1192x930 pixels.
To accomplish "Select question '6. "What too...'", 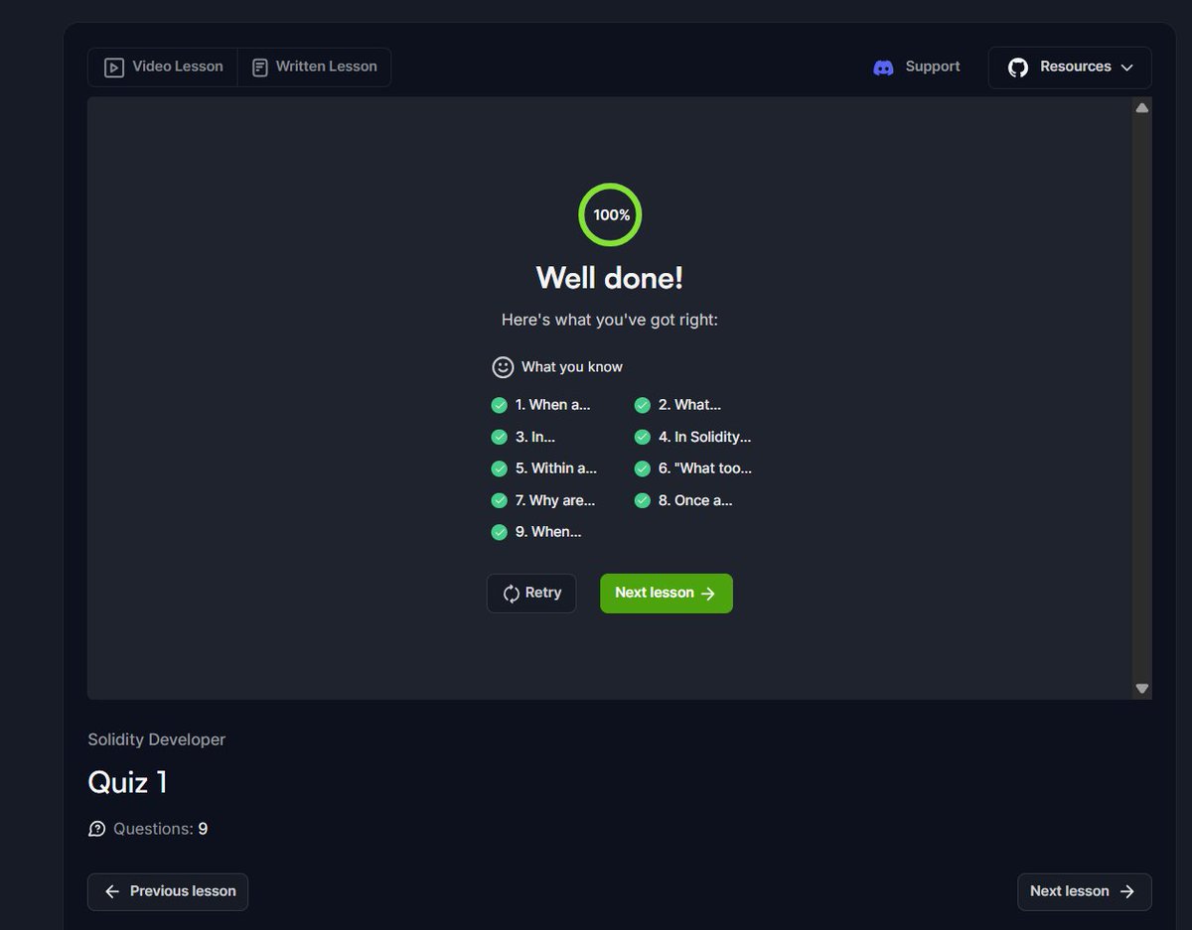I will click(x=705, y=468).
